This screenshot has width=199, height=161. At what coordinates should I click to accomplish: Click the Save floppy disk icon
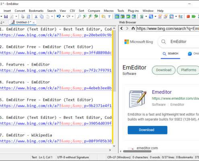[x=6, y=17]
